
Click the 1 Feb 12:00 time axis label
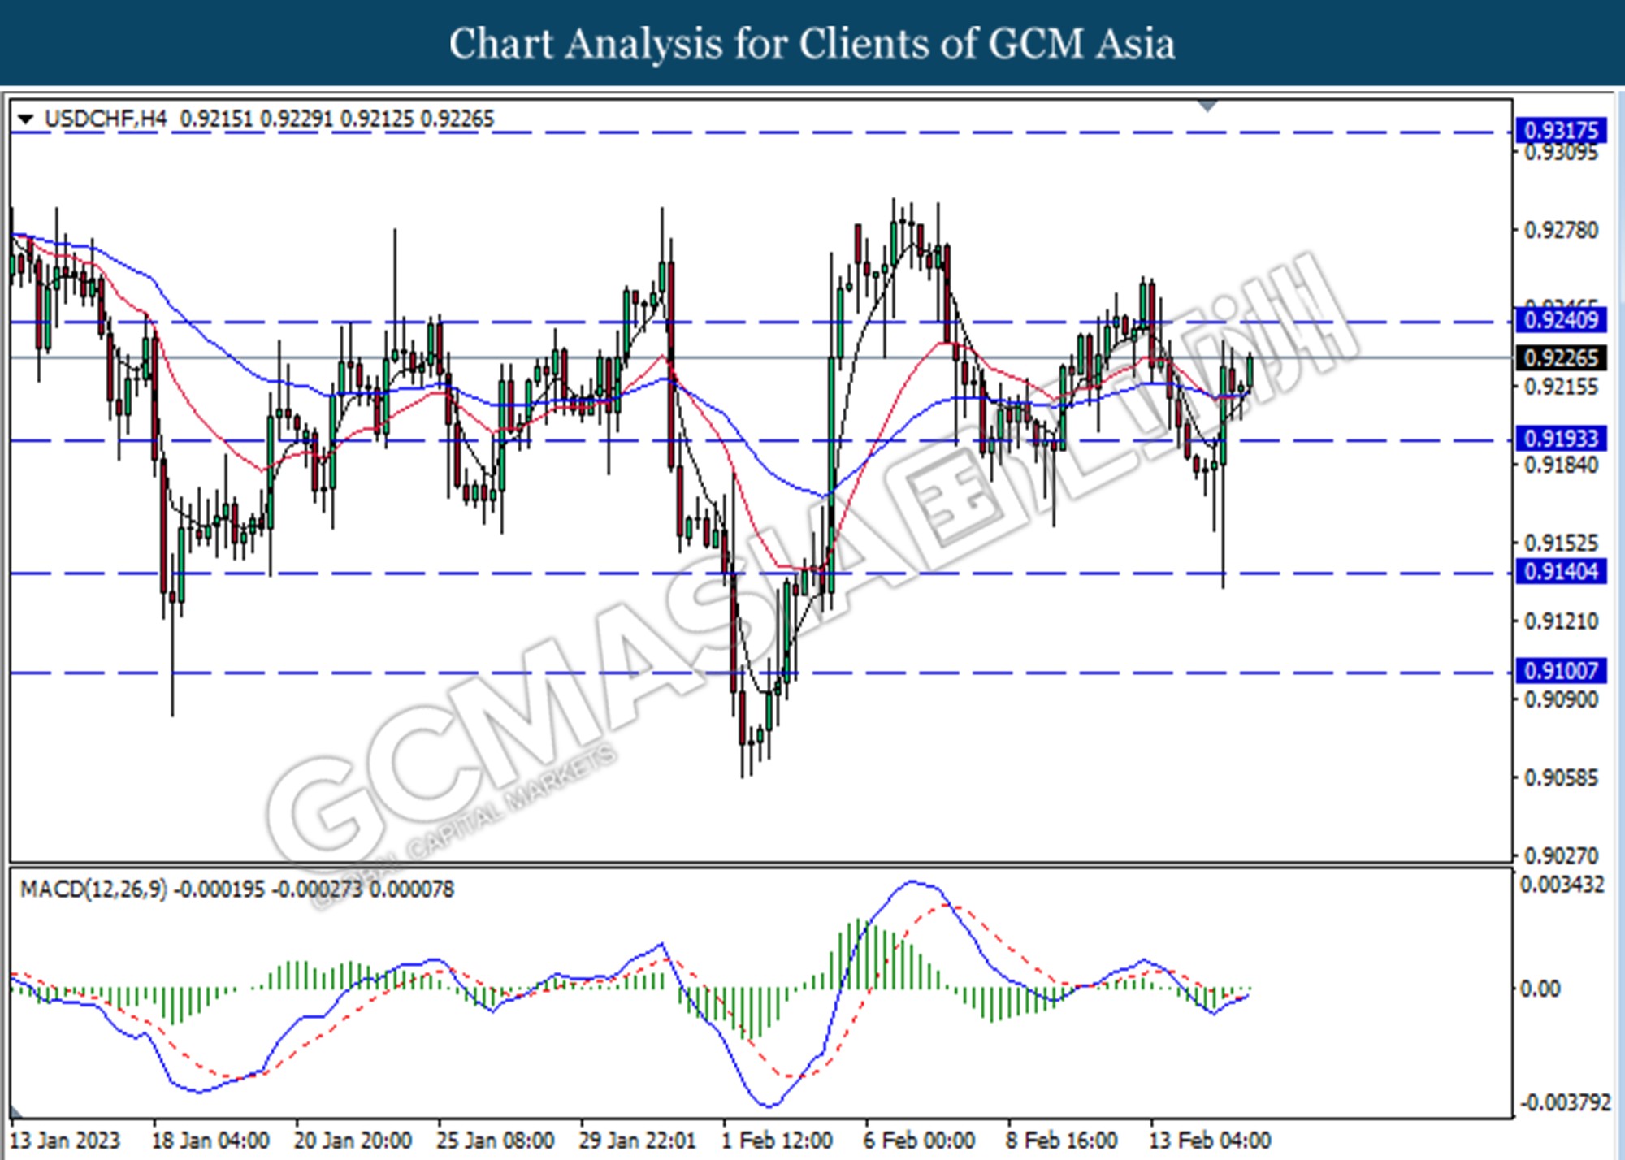click(777, 1141)
